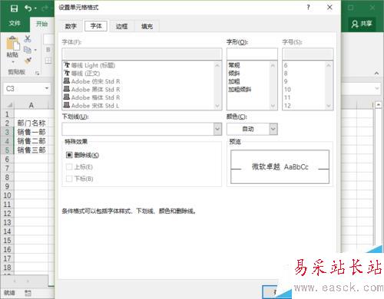The height and width of the screenshot is (299, 384).
Task: Expand the formula bar chevron
Action: click(x=376, y=88)
